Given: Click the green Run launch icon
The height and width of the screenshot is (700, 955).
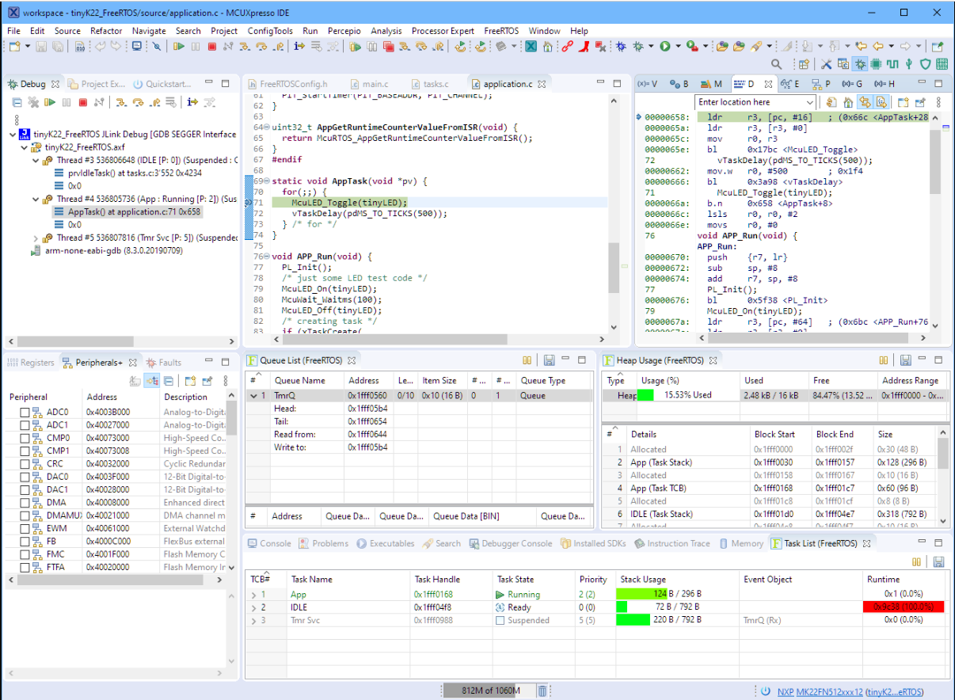Looking at the screenshot, I should pyautogui.click(x=665, y=46).
